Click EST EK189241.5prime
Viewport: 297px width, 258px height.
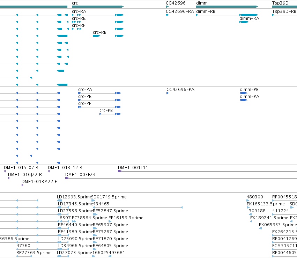tap(269, 218)
